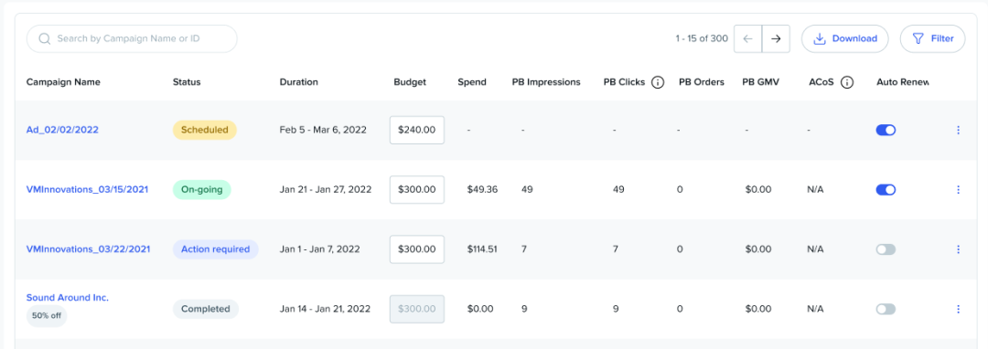This screenshot has height=349, width=988.
Task: Click the Budget column header
Action: tap(410, 82)
